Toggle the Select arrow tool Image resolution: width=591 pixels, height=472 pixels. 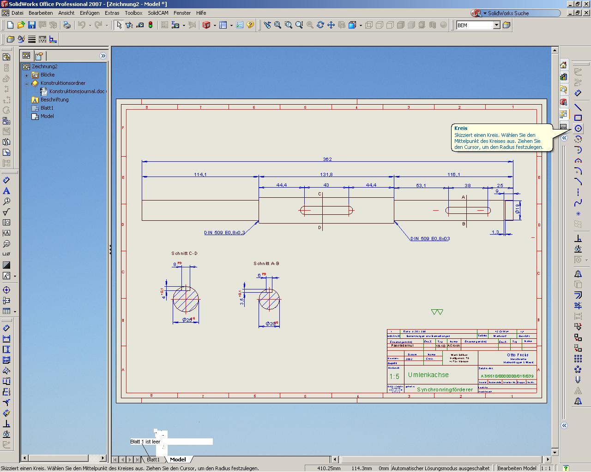point(119,25)
